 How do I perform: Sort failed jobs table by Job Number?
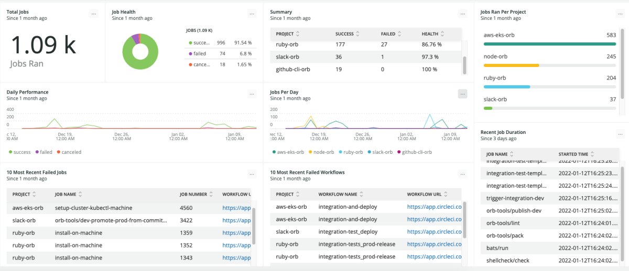coord(197,194)
